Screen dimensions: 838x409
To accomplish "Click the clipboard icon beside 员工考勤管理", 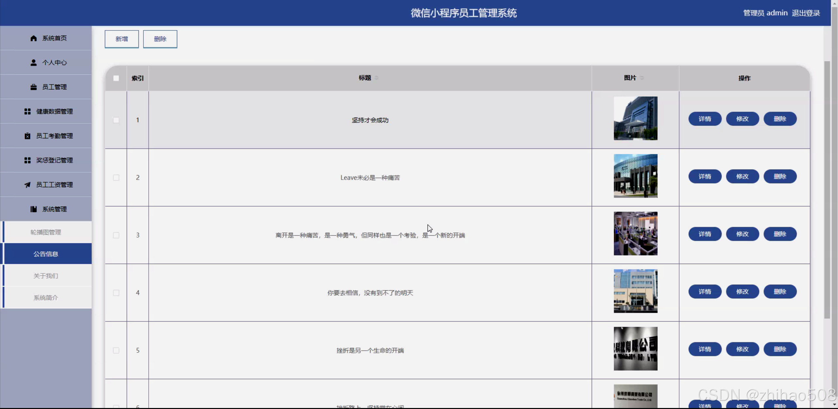I will coord(28,136).
